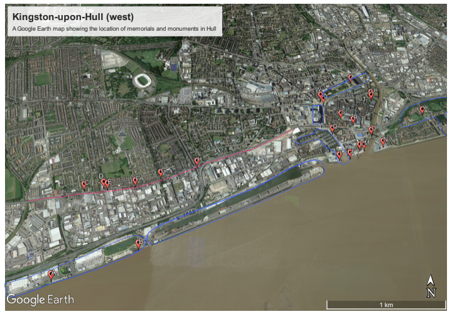Image resolution: width=452 pixels, height=319 pixels.
Task: Click the north arrow compass symbol
Action: (431, 286)
